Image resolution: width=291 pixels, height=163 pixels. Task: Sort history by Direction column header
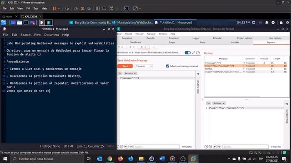(250, 58)
